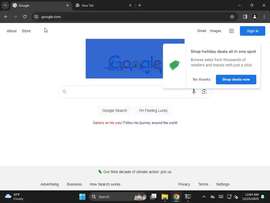Open the clock showing 12:04 AM 12/25/2023

point(250,197)
